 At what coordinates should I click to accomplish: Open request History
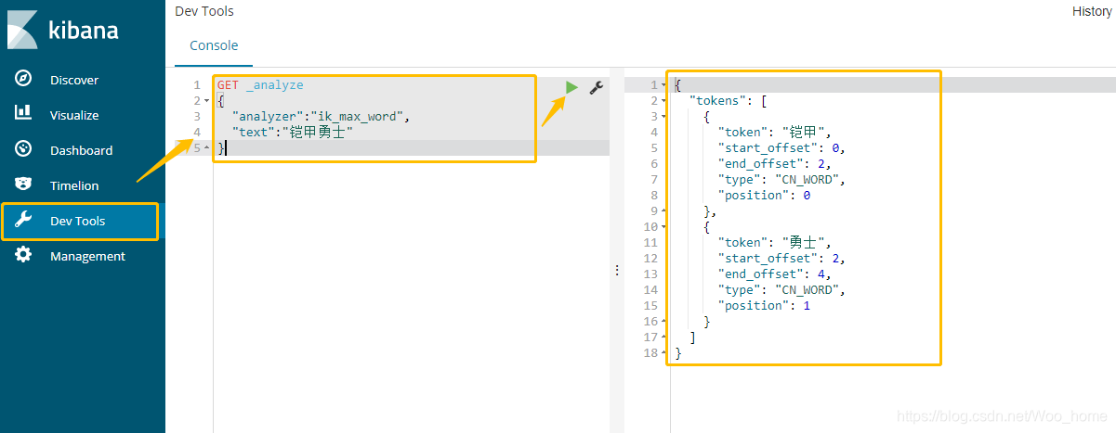[1092, 11]
